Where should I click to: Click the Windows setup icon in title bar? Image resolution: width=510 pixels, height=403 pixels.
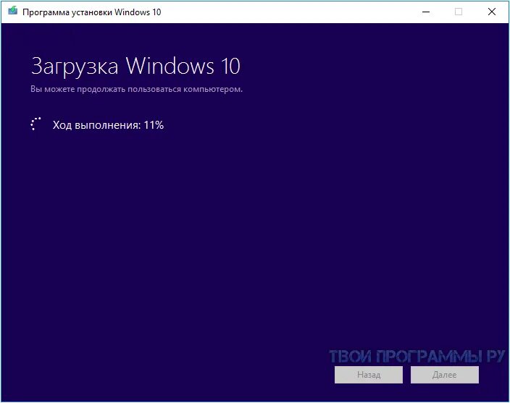coord(13,11)
